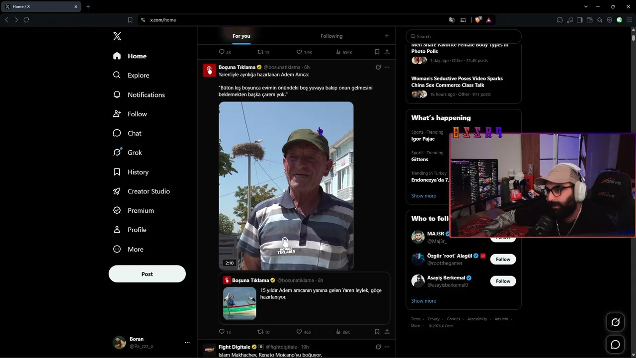The width and height of the screenshot is (636, 358).
Task: Repost the post with 10 reposts
Action: (x=263, y=332)
